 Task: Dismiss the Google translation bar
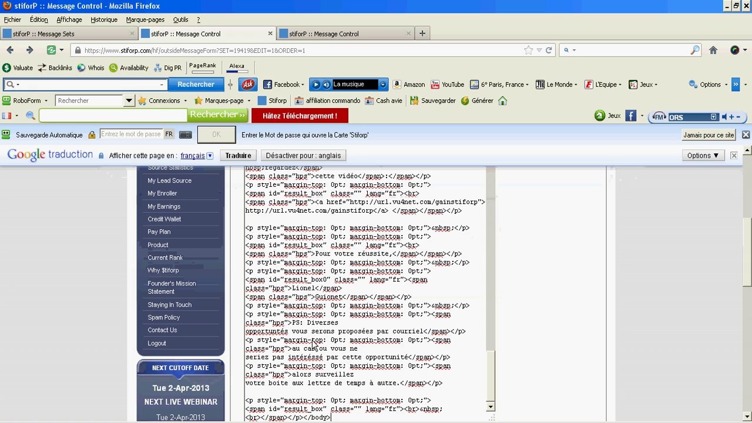coord(734,156)
